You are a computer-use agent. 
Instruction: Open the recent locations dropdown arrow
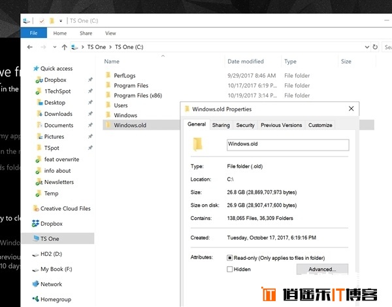pos(54,47)
